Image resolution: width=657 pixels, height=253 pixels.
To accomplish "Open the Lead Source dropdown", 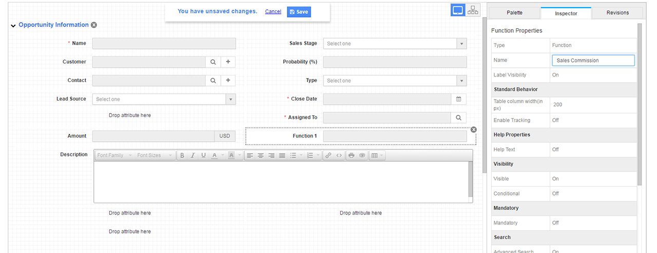I will pyautogui.click(x=230, y=99).
